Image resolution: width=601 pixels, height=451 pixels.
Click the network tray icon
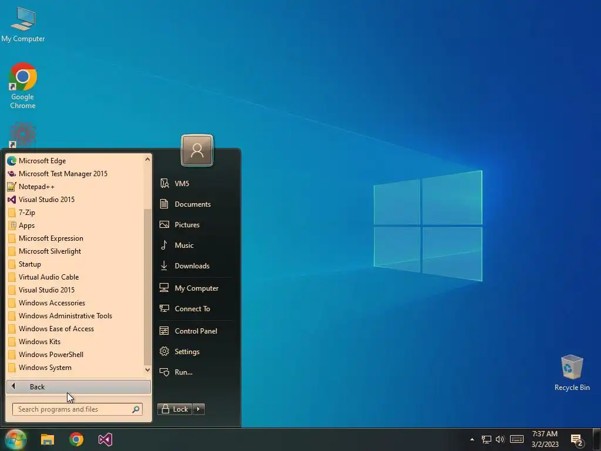[487, 439]
